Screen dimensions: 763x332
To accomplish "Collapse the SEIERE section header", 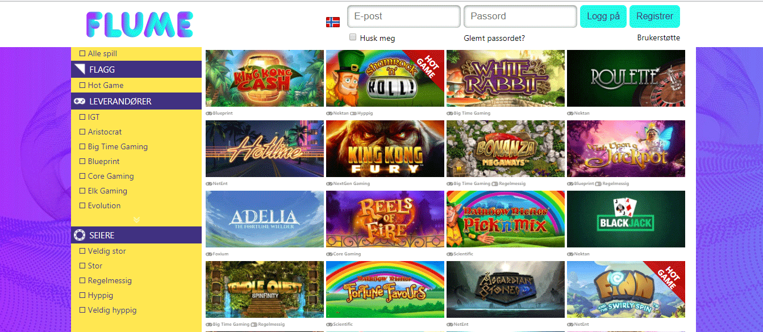I will (136, 235).
